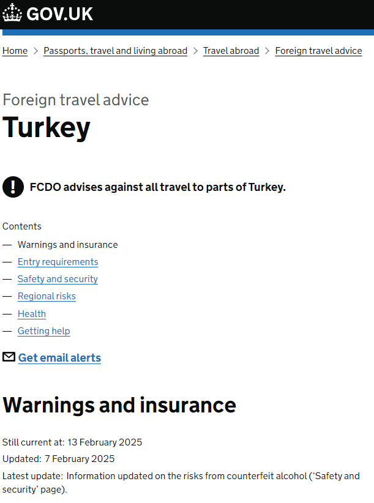Subscribe via Get email alerts link
The width and height of the screenshot is (374, 503).
[59, 358]
